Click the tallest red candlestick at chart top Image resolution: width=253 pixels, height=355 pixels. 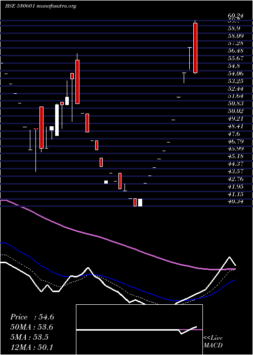tap(195, 48)
